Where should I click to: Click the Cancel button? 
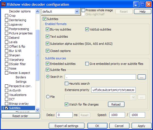(119, 126)
